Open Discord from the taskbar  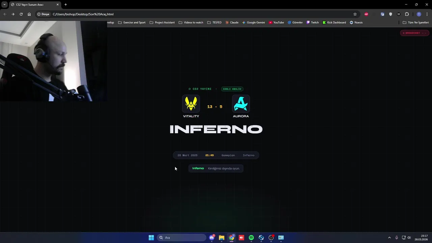(212, 238)
